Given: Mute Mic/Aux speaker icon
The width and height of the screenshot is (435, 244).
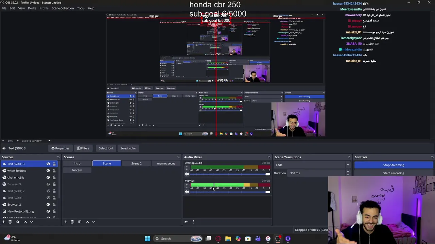Looking at the screenshot, I should (187, 192).
